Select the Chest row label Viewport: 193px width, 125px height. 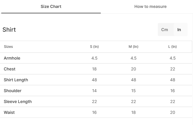(x=10, y=69)
